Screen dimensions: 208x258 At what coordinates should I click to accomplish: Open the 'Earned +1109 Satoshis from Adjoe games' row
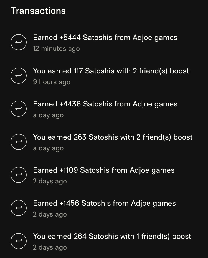pyautogui.click(x=104, y=170)
